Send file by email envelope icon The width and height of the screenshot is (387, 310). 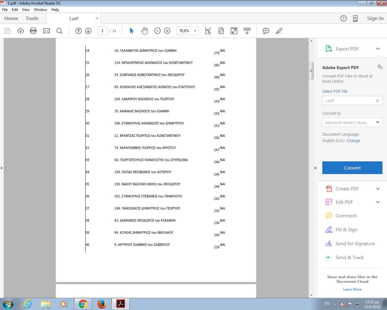tap(47, 31)
